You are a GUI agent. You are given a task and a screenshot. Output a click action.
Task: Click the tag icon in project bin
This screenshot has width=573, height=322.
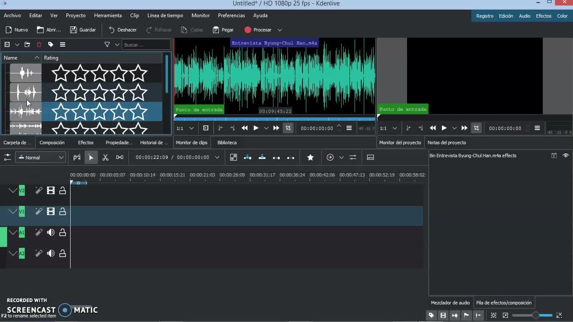51,44
